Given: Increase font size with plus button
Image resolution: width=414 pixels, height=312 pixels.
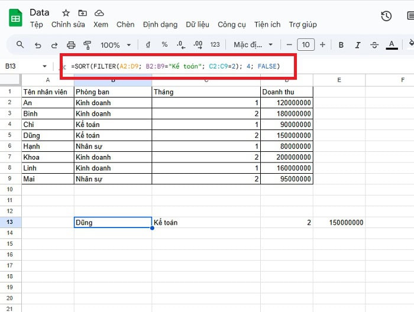Looking at the screenshot, I should (322, 45).
